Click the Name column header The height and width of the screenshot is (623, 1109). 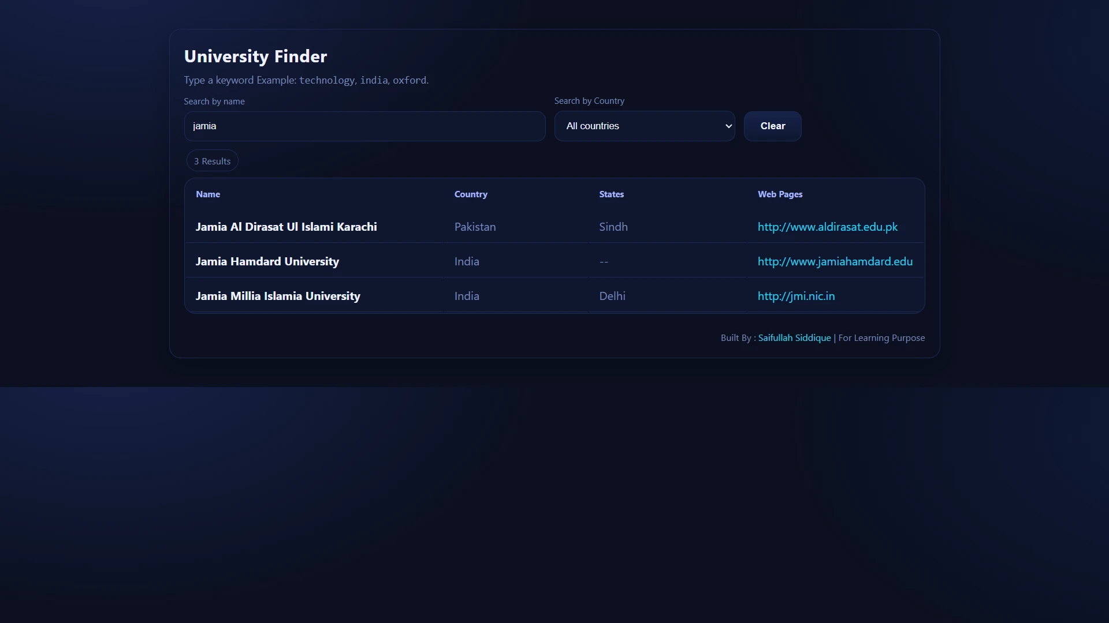[208, 194]
